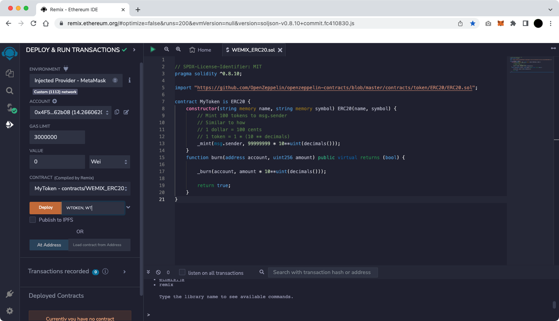Click the At Address button

[x=49, y=245]
